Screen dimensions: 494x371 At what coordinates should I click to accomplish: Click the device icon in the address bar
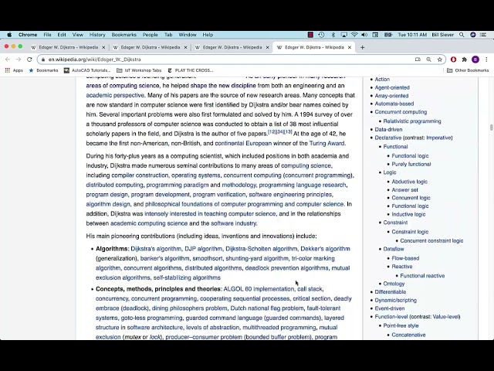pos(418,60)
